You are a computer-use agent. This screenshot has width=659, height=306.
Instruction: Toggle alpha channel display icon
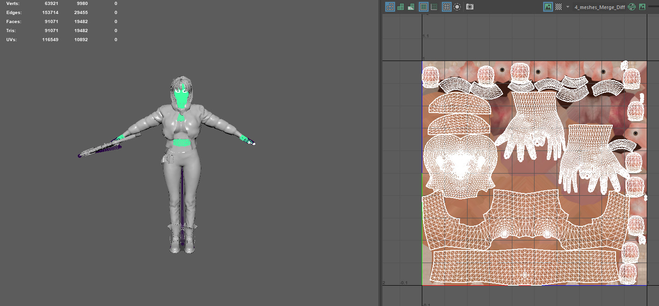(643, 7)
